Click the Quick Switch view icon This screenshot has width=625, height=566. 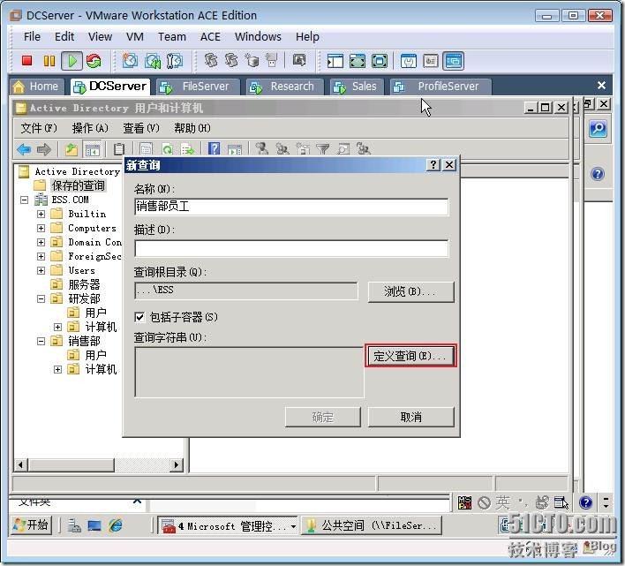click(358, 61)
